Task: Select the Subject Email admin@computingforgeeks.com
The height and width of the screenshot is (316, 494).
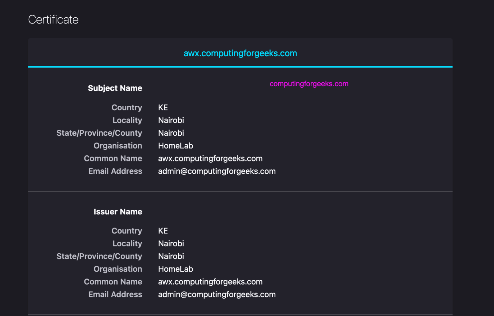Action: pos(217,171)
